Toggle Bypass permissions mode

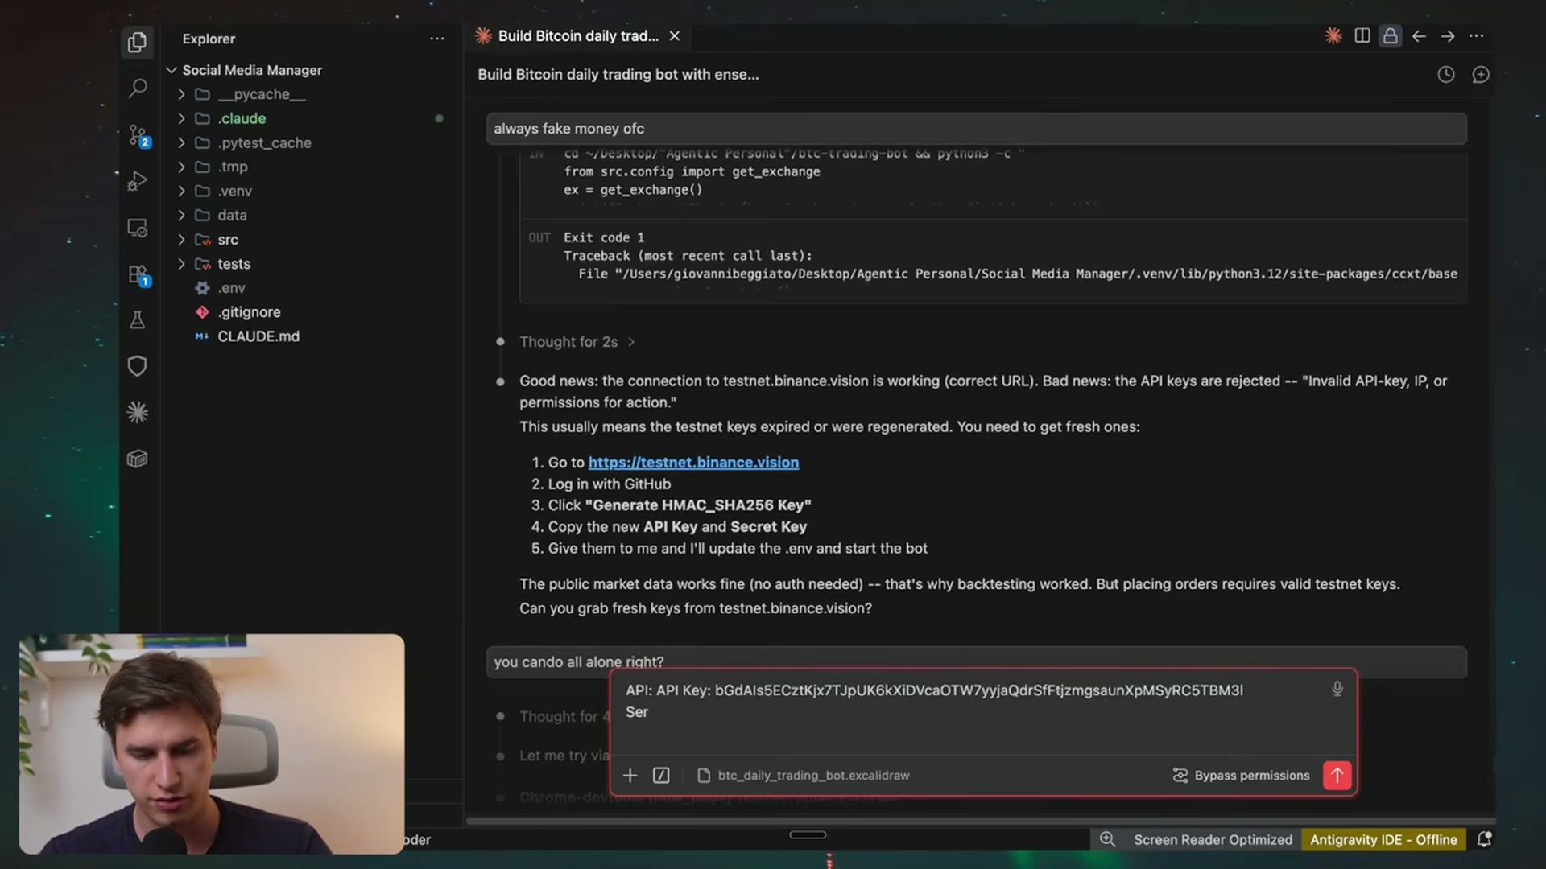(1242, 775)
